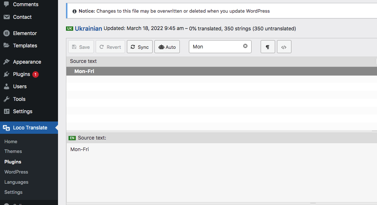Click the Settings sliders icon

coord(7,111)
